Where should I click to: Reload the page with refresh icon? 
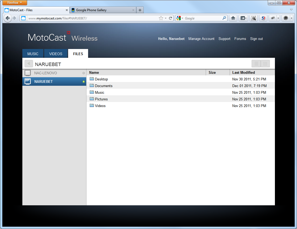[x=171, y=18]
